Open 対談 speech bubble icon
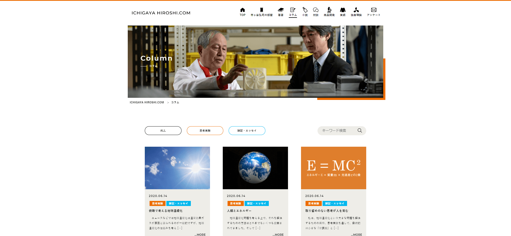 [x=316, y=10]
